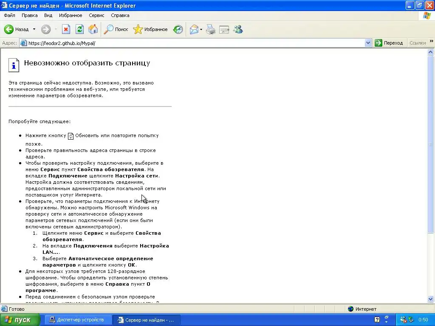The height and width of the screenshot is (326, 435).
Task: Click the Safely Remove Hardware tray icon
Action: click(x=411, y=320)
